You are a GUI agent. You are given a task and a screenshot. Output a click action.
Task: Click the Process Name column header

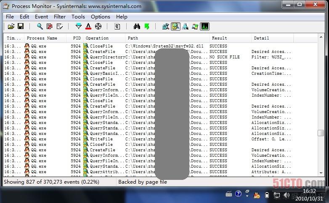[45, 38]
